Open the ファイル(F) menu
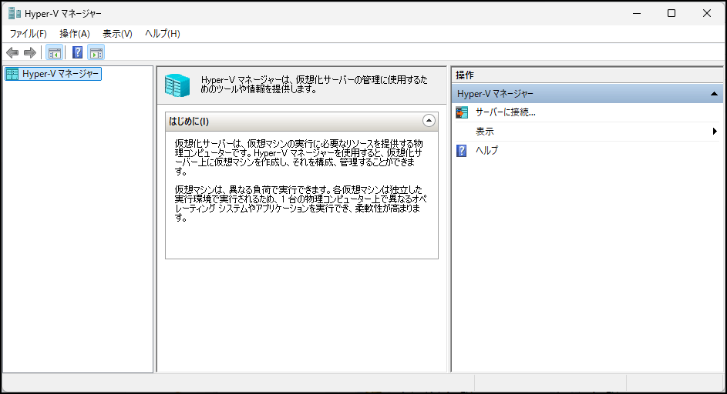Image resolution: width=727 pixels, height=394 pixels. 29,33
